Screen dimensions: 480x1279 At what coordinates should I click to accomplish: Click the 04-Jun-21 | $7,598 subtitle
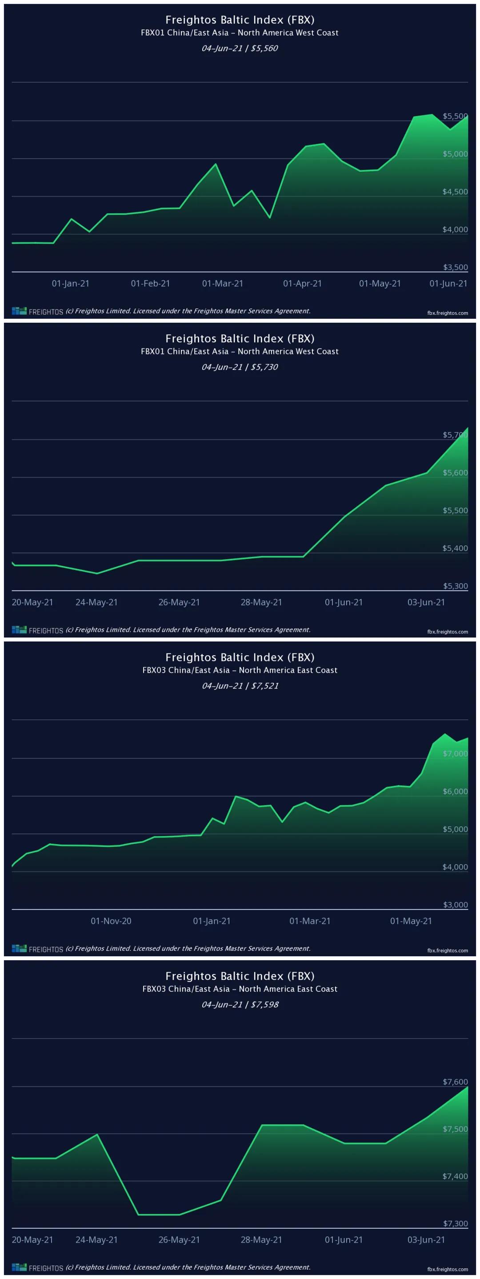pos(240,1004)
